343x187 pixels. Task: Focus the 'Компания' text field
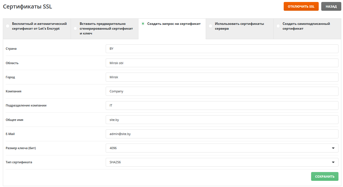point(222,91)
